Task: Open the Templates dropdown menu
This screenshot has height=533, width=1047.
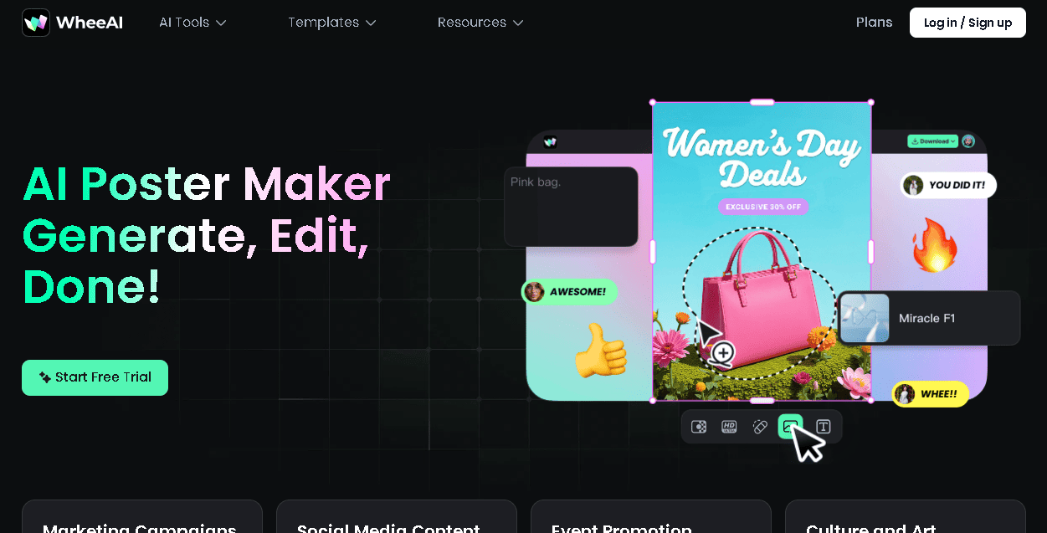Action: pyautogui.click(x=331, y=23)
